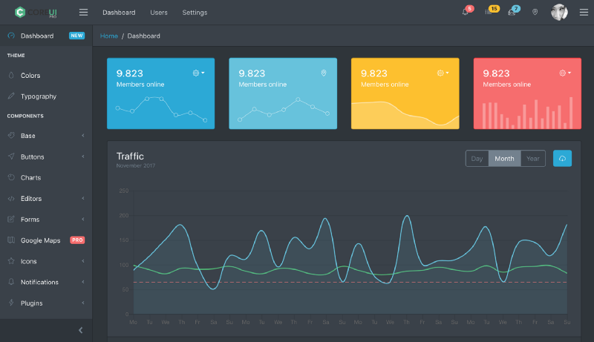Click the location pin icon in header

click(x=535, y=12)
